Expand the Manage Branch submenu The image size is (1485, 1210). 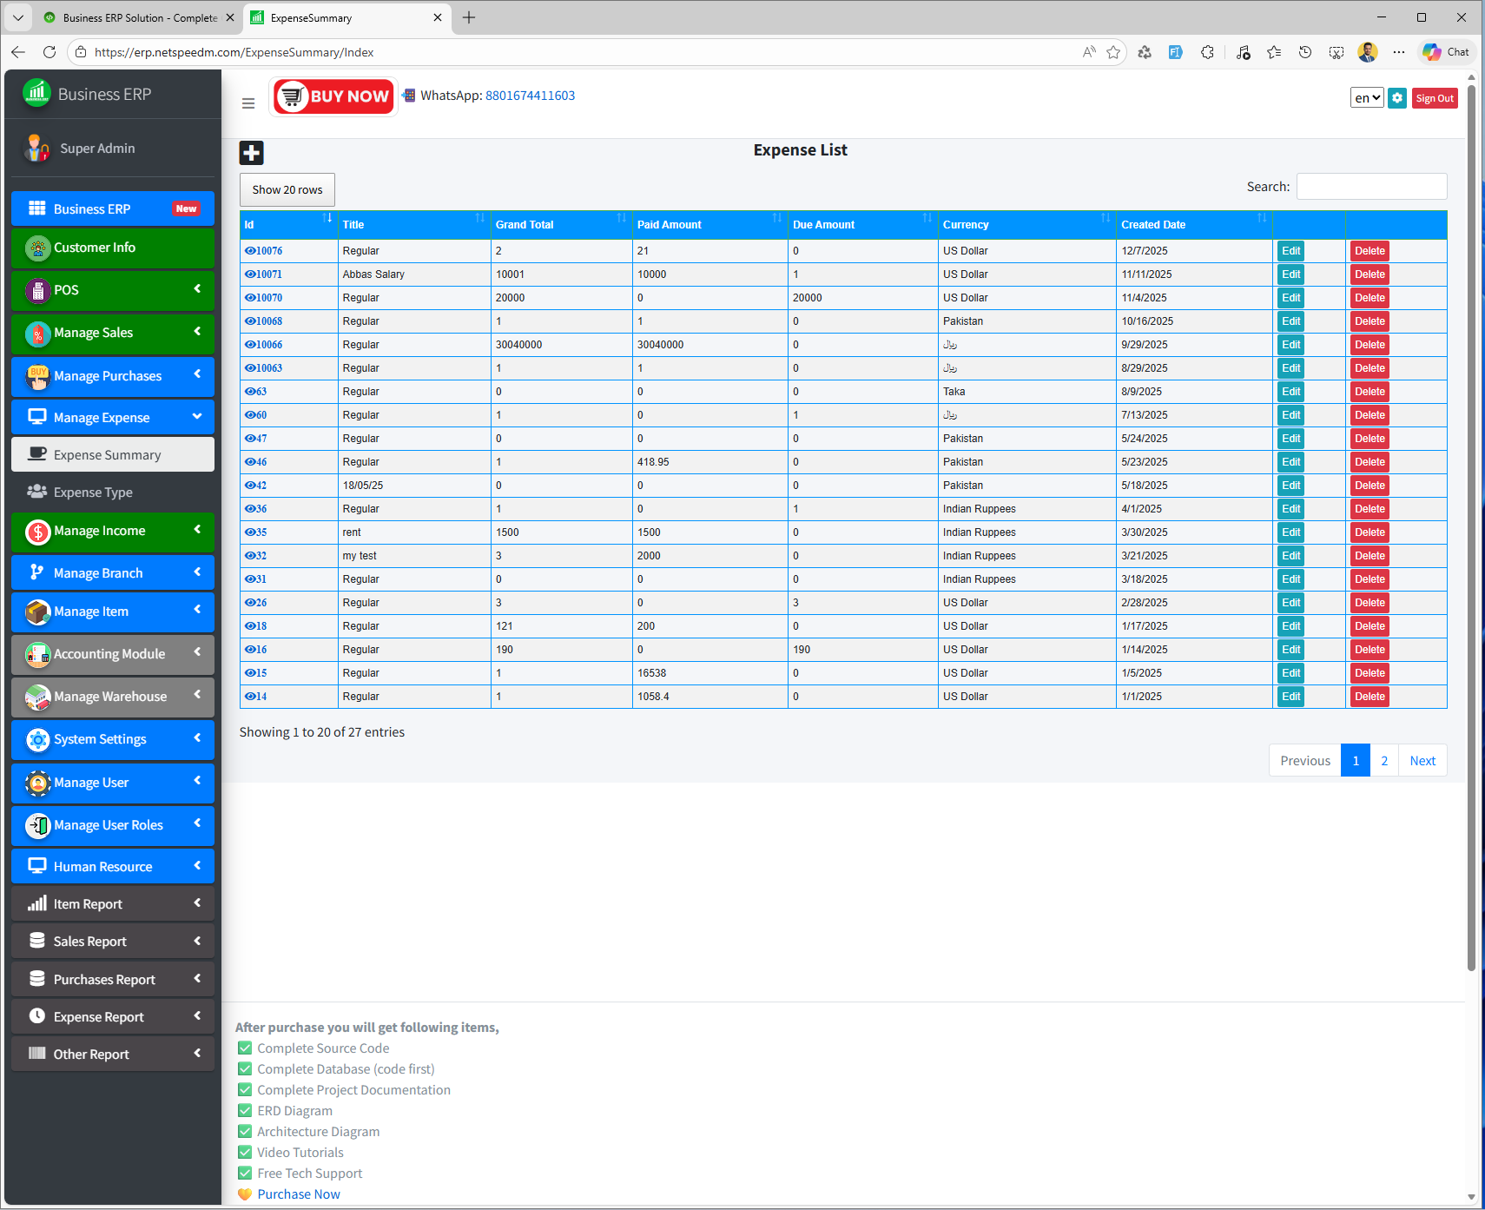point(113,572)
